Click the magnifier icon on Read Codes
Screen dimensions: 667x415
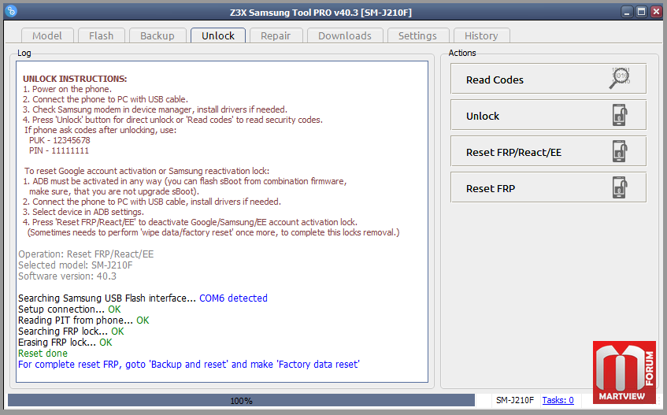point(621,78)
